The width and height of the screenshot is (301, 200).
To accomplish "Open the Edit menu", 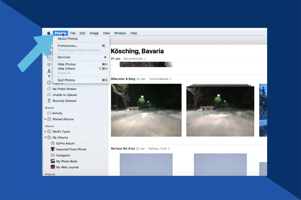I will pos(82,33).
